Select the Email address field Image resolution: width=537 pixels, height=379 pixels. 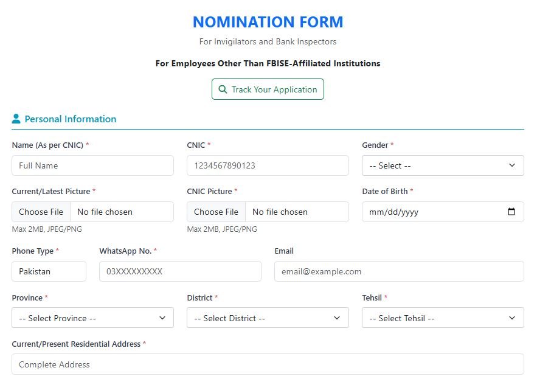[x=399, y=271]
